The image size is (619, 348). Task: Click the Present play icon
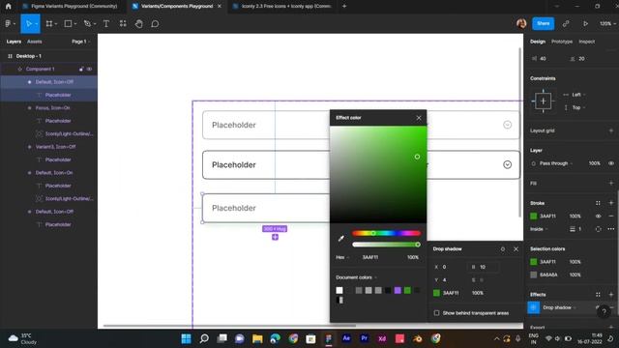point(585,23)
